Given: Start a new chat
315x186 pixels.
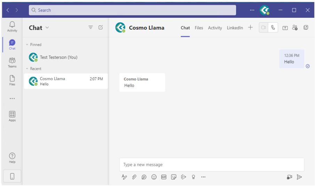Looking at the screenshot, I should pyautogui.click(x=101, y=28).
